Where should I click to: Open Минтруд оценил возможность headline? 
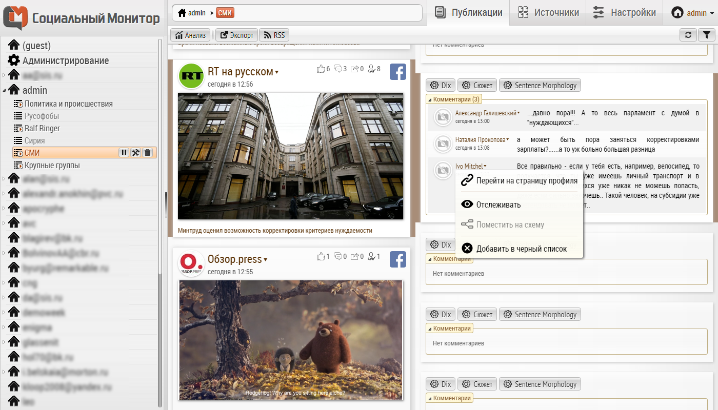click(275, 231)
